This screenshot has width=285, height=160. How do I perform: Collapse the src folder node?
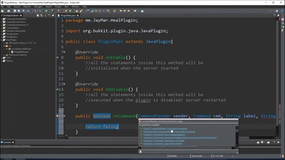pyautogui.click(x=4, y=46)
